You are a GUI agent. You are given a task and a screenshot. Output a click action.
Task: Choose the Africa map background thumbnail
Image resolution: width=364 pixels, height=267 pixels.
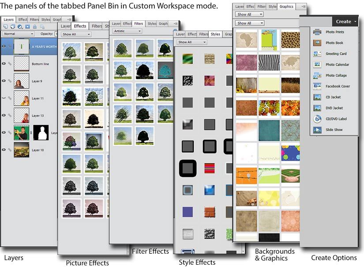point(247,41)
